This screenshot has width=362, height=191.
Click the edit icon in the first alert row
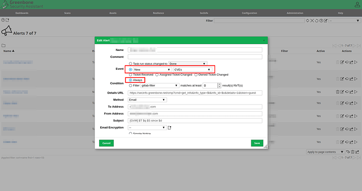point(342,62)
